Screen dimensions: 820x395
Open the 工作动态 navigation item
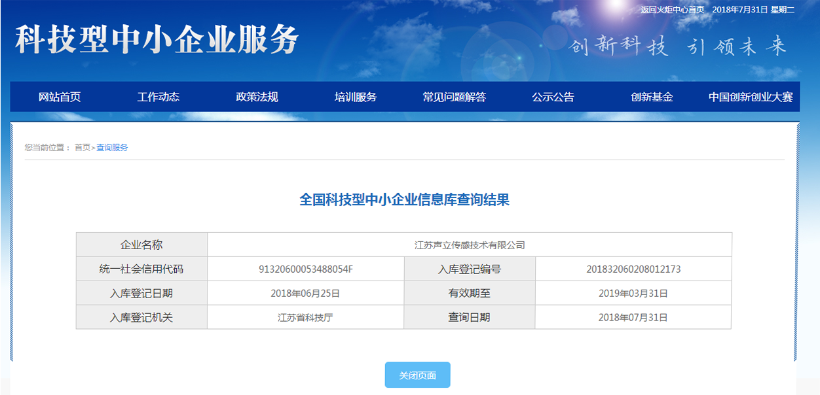pos(158,97)
